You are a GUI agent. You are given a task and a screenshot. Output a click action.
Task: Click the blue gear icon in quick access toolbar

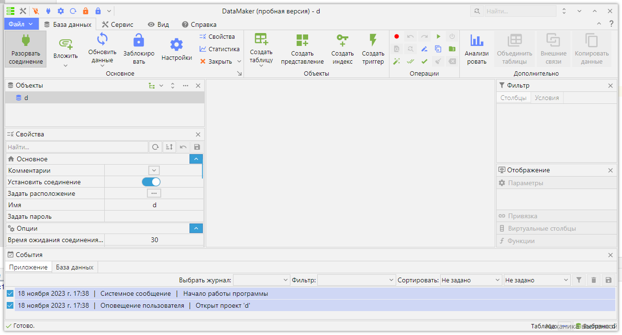click(61, 11)
